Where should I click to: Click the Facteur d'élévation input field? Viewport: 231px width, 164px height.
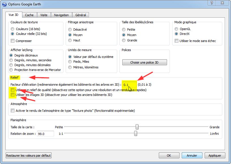[129, 85]
